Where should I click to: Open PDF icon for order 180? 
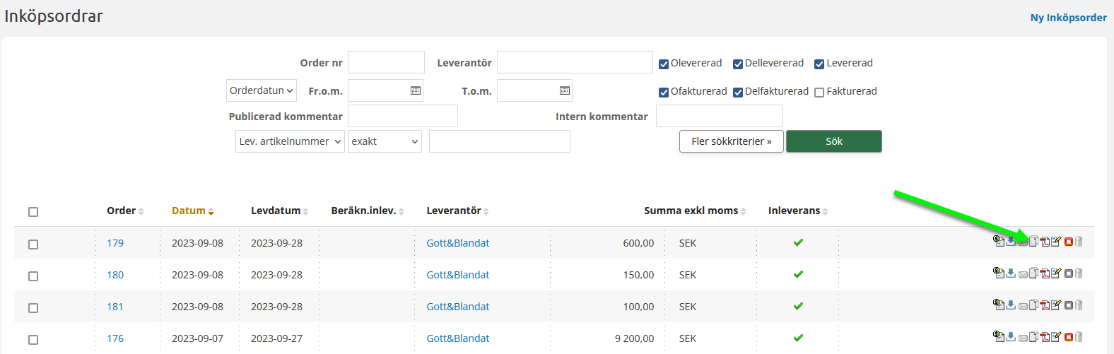click(x=1045, y=273)
